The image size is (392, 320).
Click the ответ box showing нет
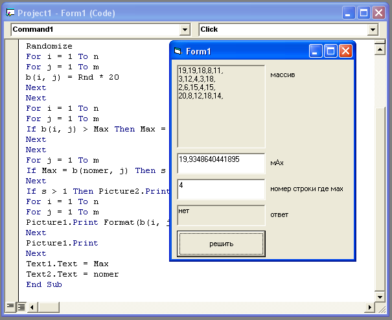tap(221, 215)
